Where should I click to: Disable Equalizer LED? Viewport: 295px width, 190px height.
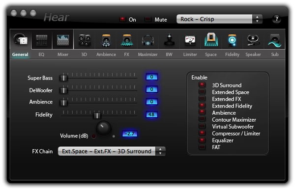[202, 140]
